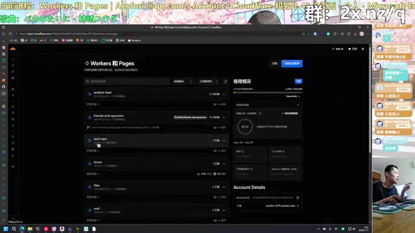Click the worker icon beside friends-and-sponsors
Viewport: 415px width, 233px height.
tap(89, 117)
